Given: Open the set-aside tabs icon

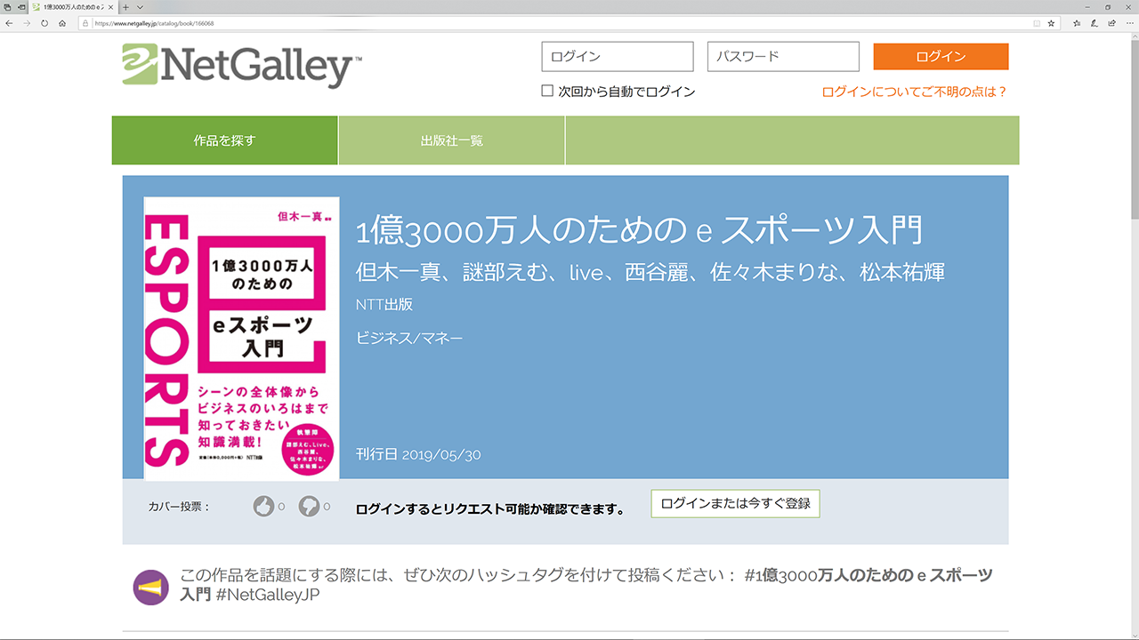Looking at the screenshot, I should click(7, 6).
